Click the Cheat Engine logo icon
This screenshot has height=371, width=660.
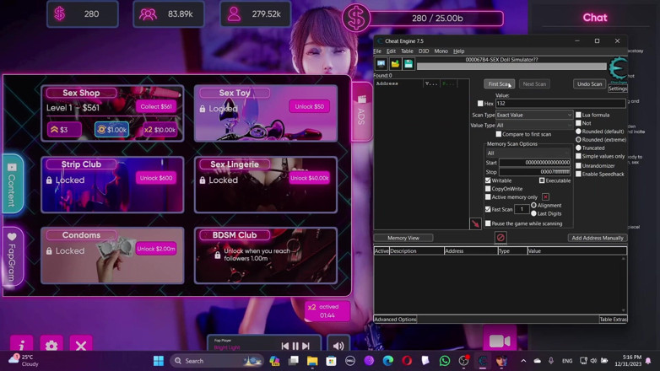[618, 68]
